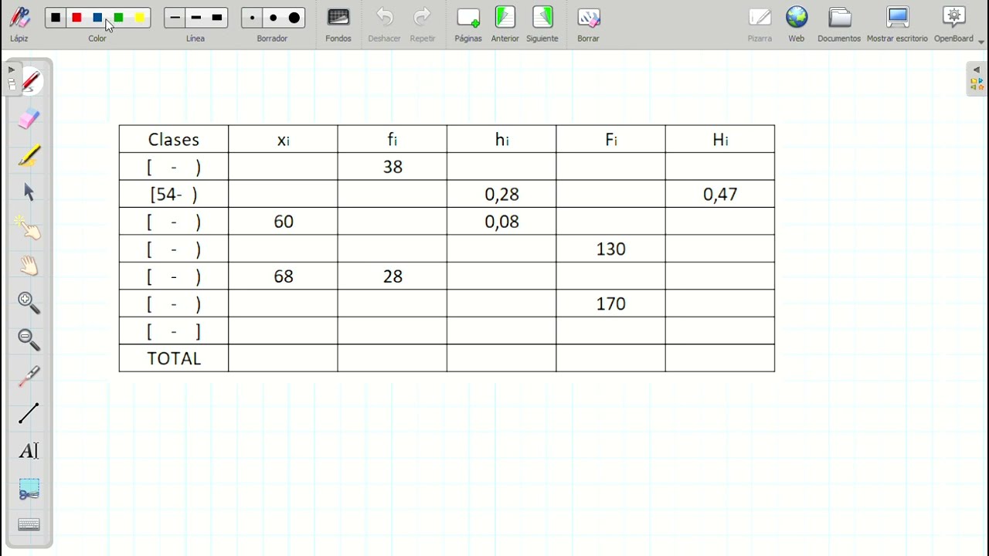Select the eraser tool in left palette
Image resolution: width=989 pixels, height=556 pixels.
[29, 118]
